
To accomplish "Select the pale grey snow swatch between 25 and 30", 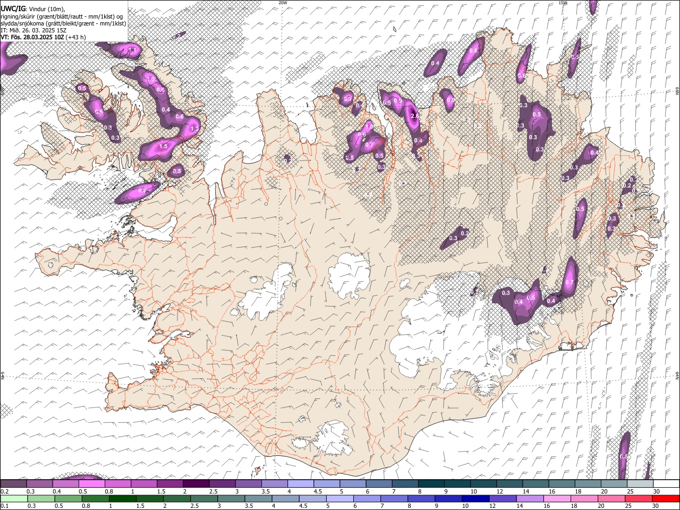I will point(641,484).
